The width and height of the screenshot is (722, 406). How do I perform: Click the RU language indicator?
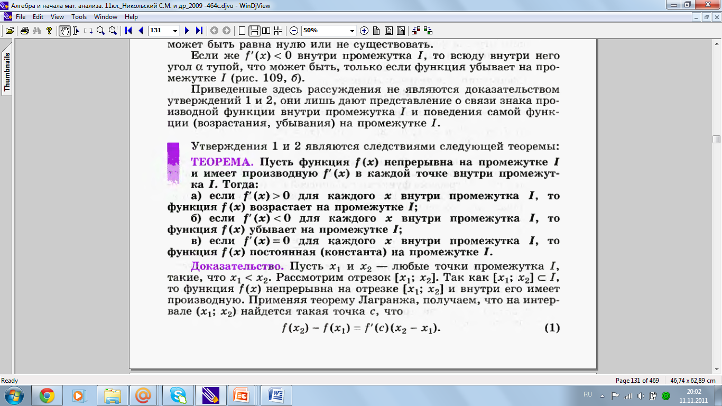[x=588, y=394]
